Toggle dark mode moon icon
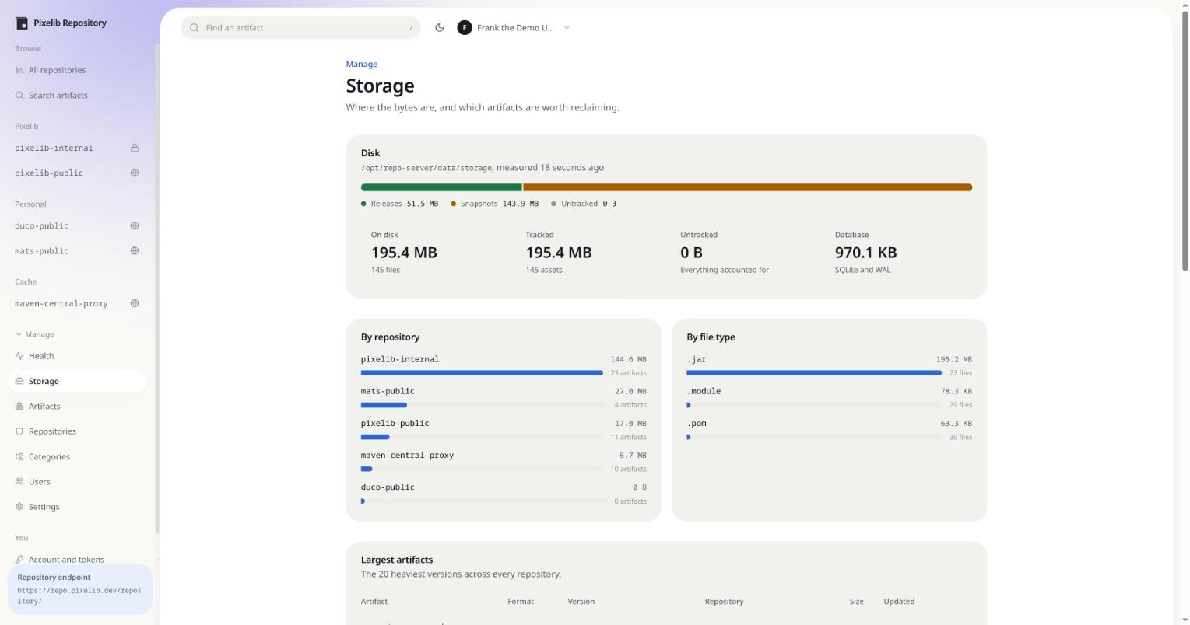Image resolution: width=1190 pixels, height=625 pixels. pyautogui.click(x=440, y=27)
